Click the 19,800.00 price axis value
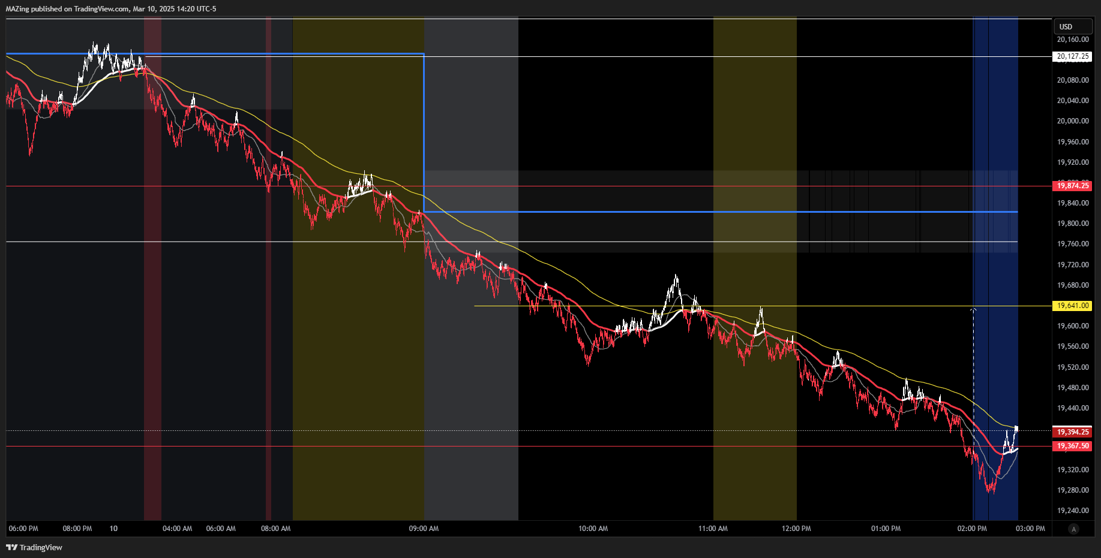Screen dimensions: 1101x558 (1073, 224)
